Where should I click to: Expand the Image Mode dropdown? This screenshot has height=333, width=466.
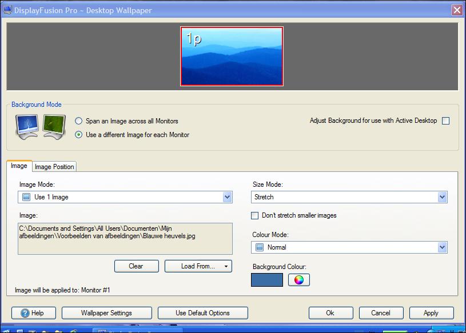[x=228, y=197]
